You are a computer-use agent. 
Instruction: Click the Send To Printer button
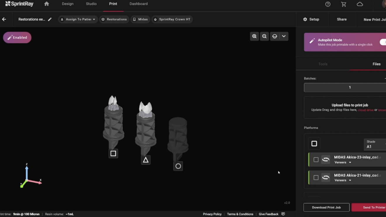(x=369, y=207)
